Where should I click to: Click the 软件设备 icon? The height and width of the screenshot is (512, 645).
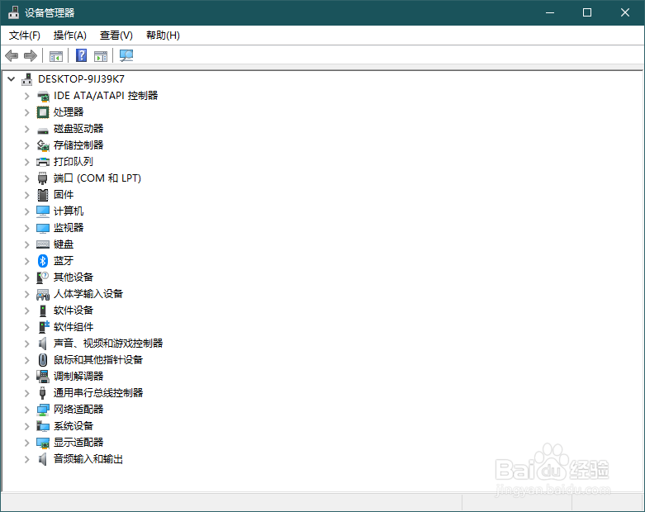tap(43, 311)
